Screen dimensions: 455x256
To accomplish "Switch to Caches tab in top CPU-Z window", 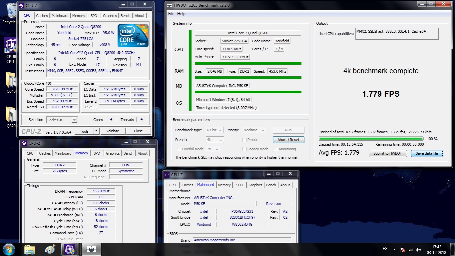I will click(42, 16).
